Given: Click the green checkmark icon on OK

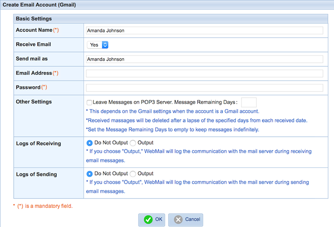Looking at the screenshot, I should tap(148, 219).
